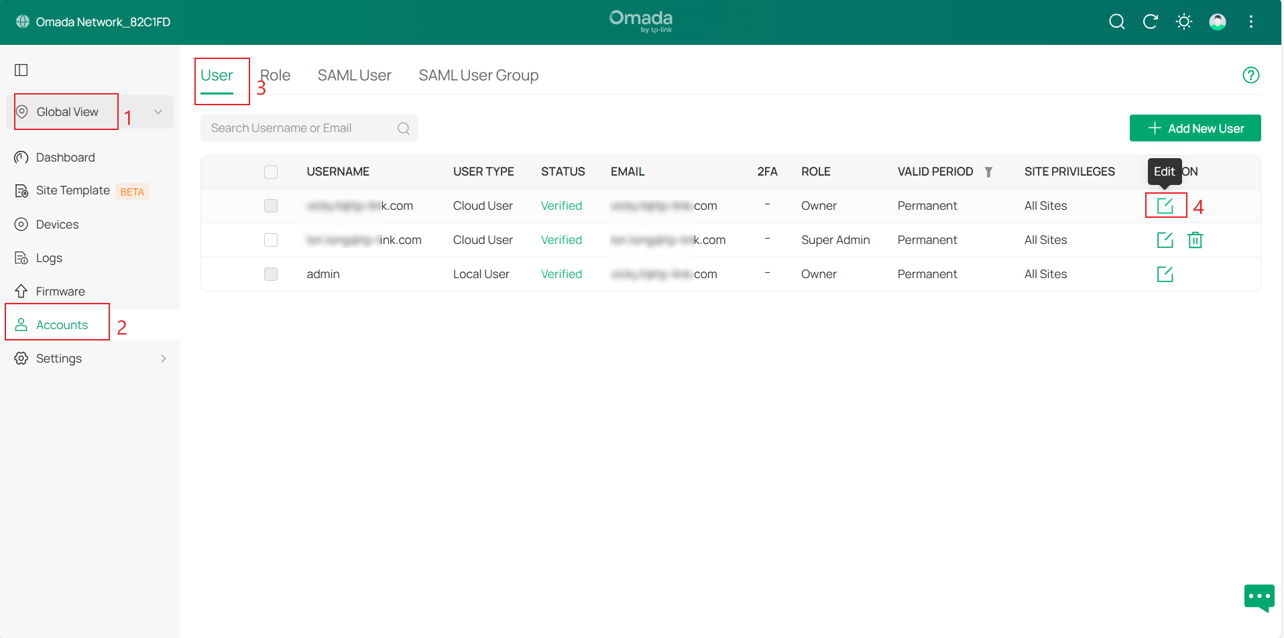
Task: Switch to the SAML User Group tab
Action: pyautogui.click(x=478, y=76)
